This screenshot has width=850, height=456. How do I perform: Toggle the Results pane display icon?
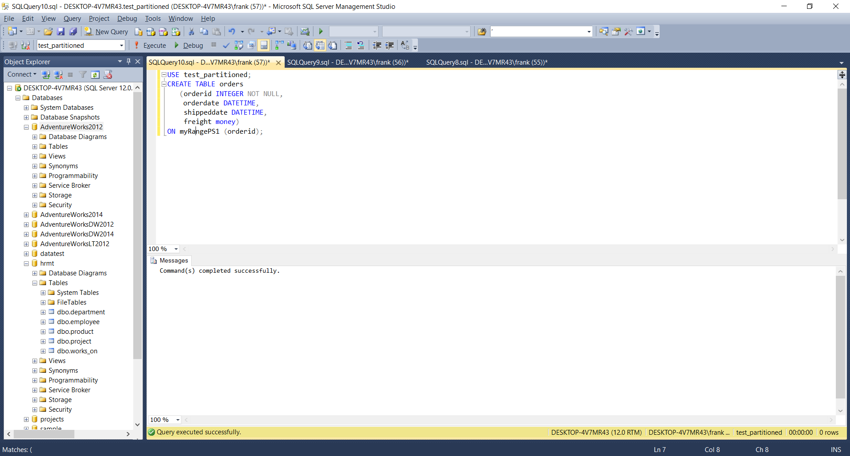264,45
